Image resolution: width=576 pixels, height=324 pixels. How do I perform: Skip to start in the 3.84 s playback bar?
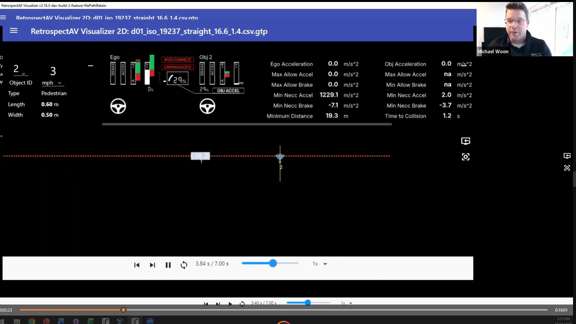coord(137,265)
